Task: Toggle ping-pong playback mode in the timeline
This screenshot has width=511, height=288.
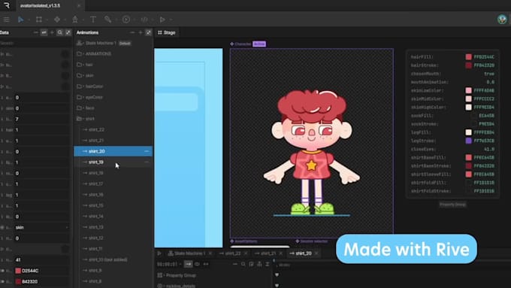Action: point(206,264)
